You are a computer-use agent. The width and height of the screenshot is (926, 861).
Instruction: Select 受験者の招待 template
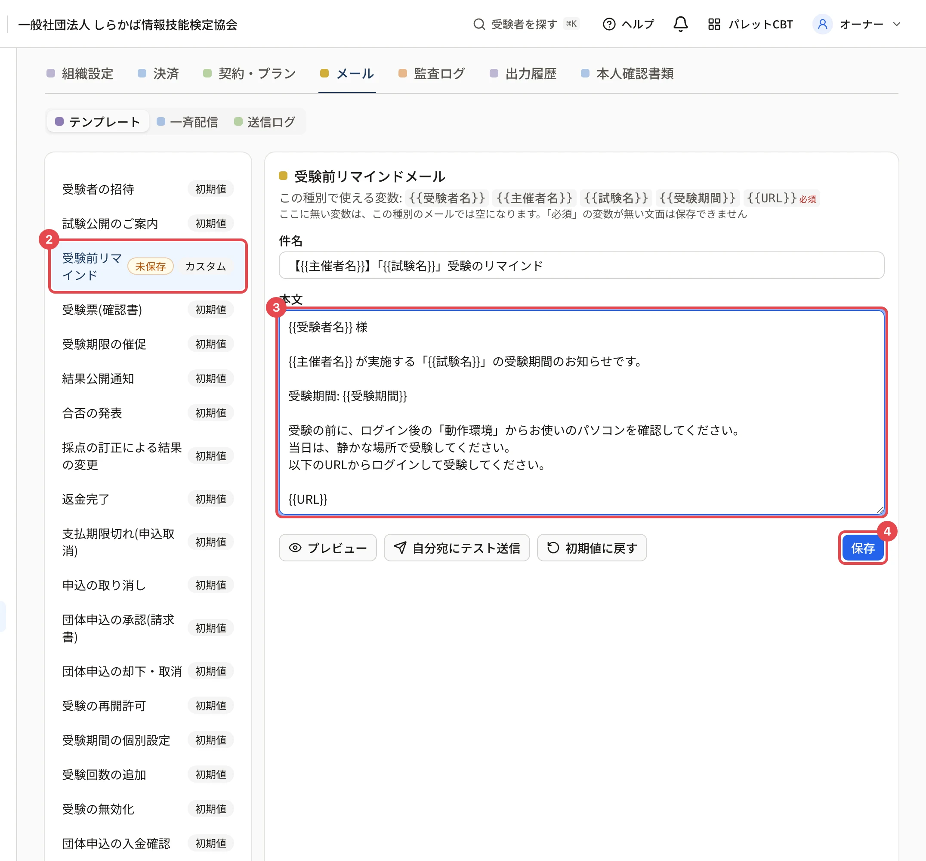(148, 189)
